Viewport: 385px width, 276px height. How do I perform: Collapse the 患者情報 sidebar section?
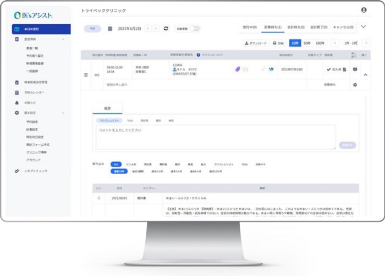coord(64,40)
